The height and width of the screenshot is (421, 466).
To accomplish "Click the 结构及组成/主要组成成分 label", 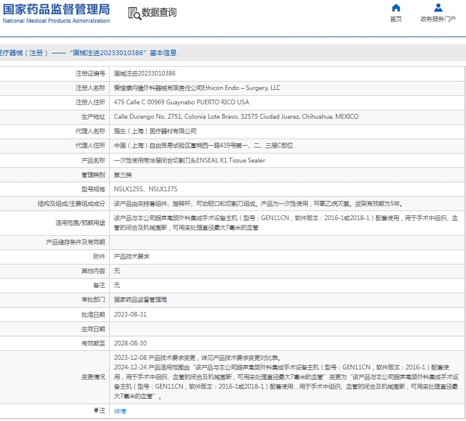I will click(71, 204).
